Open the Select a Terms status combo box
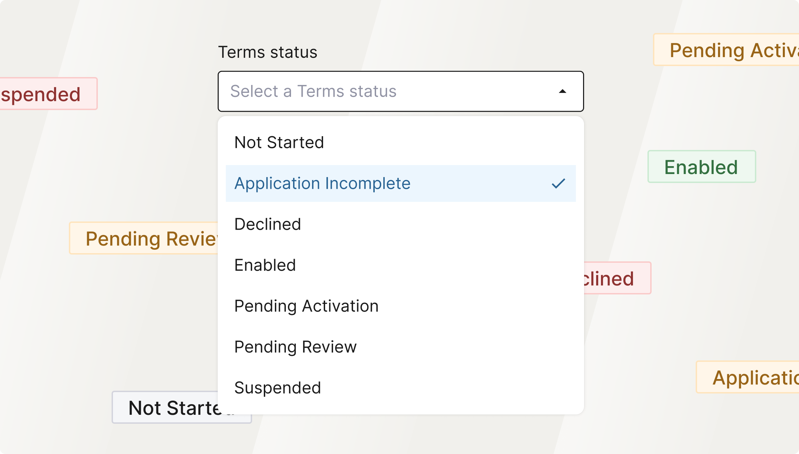Screen dimensions: 799x454 (x=401, y=91)
